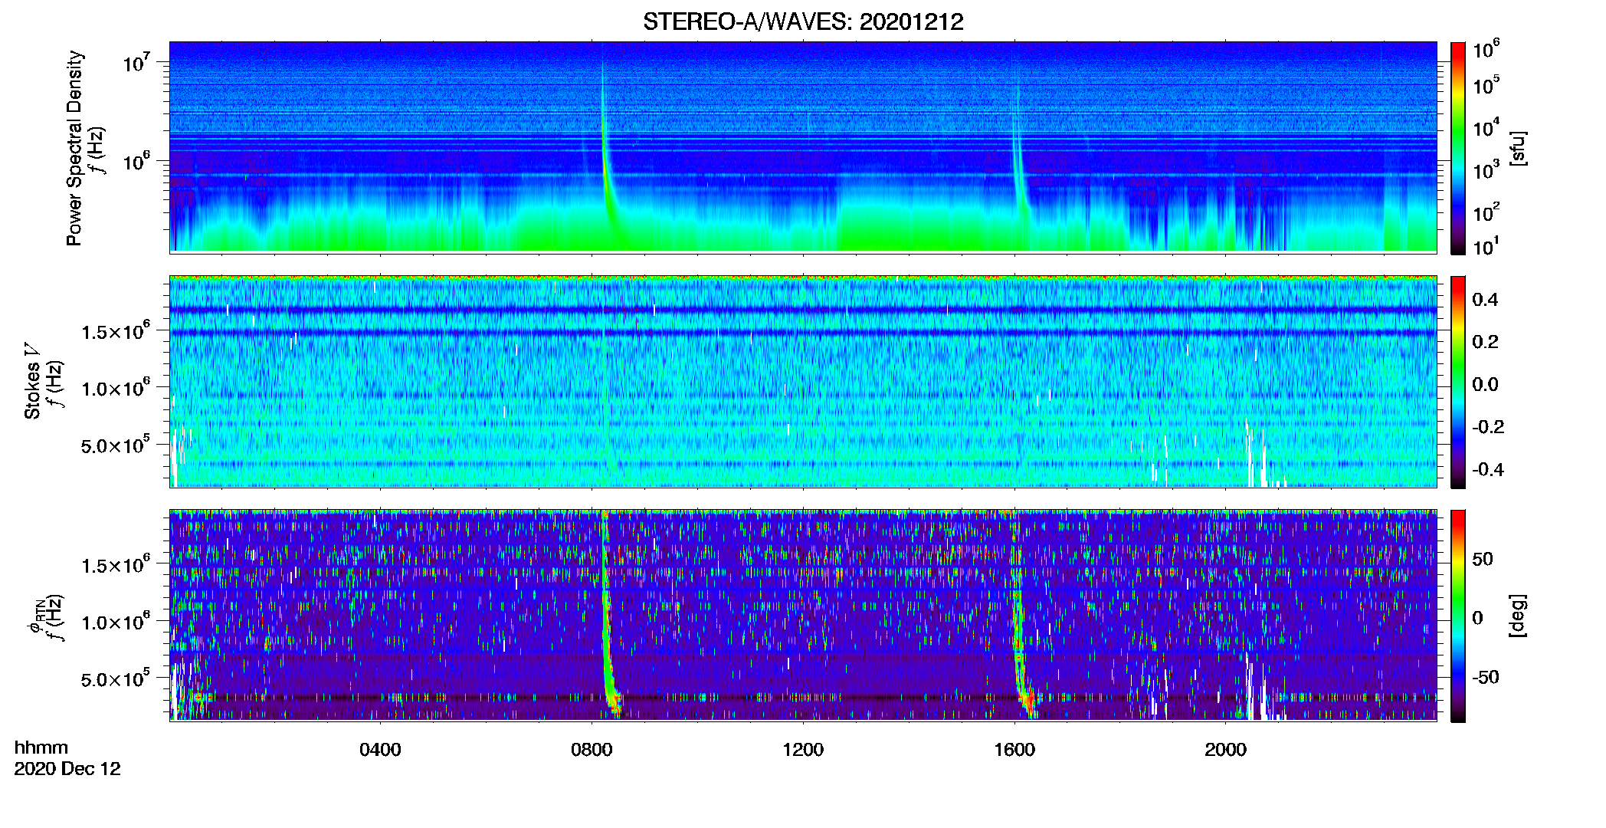Click the [sfu] colorbar unit label
This screenshot has width=1606, height=828.
coord(1518,148)
